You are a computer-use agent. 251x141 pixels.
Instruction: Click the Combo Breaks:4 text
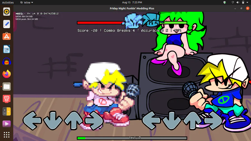[x=119, y=31]
